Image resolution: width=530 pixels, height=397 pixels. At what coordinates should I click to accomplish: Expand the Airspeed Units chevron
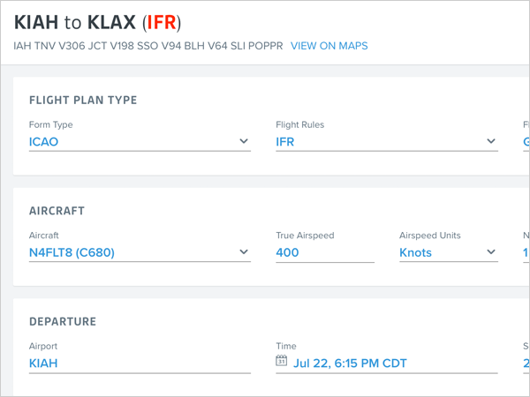tap(491, 252)
